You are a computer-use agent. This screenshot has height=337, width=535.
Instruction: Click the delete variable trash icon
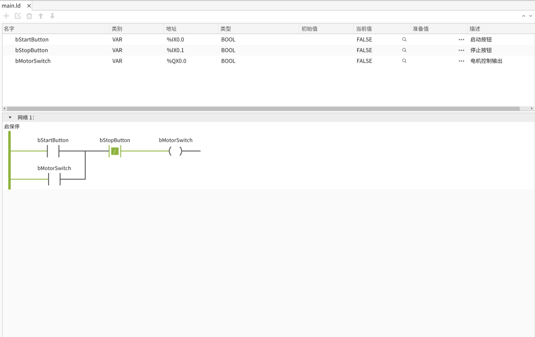[29, 16]
